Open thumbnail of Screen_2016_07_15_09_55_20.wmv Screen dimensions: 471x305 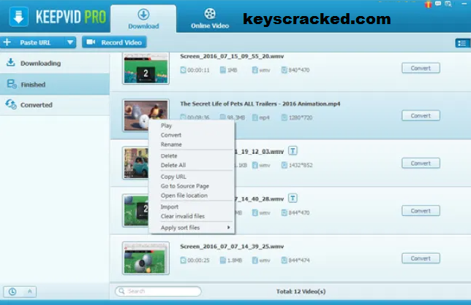coord(146,69)
